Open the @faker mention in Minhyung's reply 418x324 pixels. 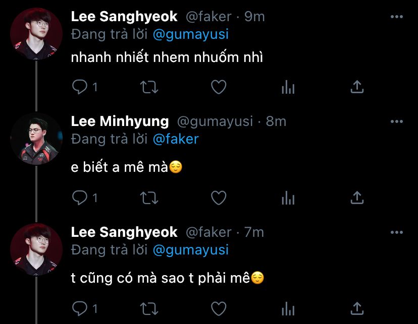pyautogui.click(x=176, y=139)
